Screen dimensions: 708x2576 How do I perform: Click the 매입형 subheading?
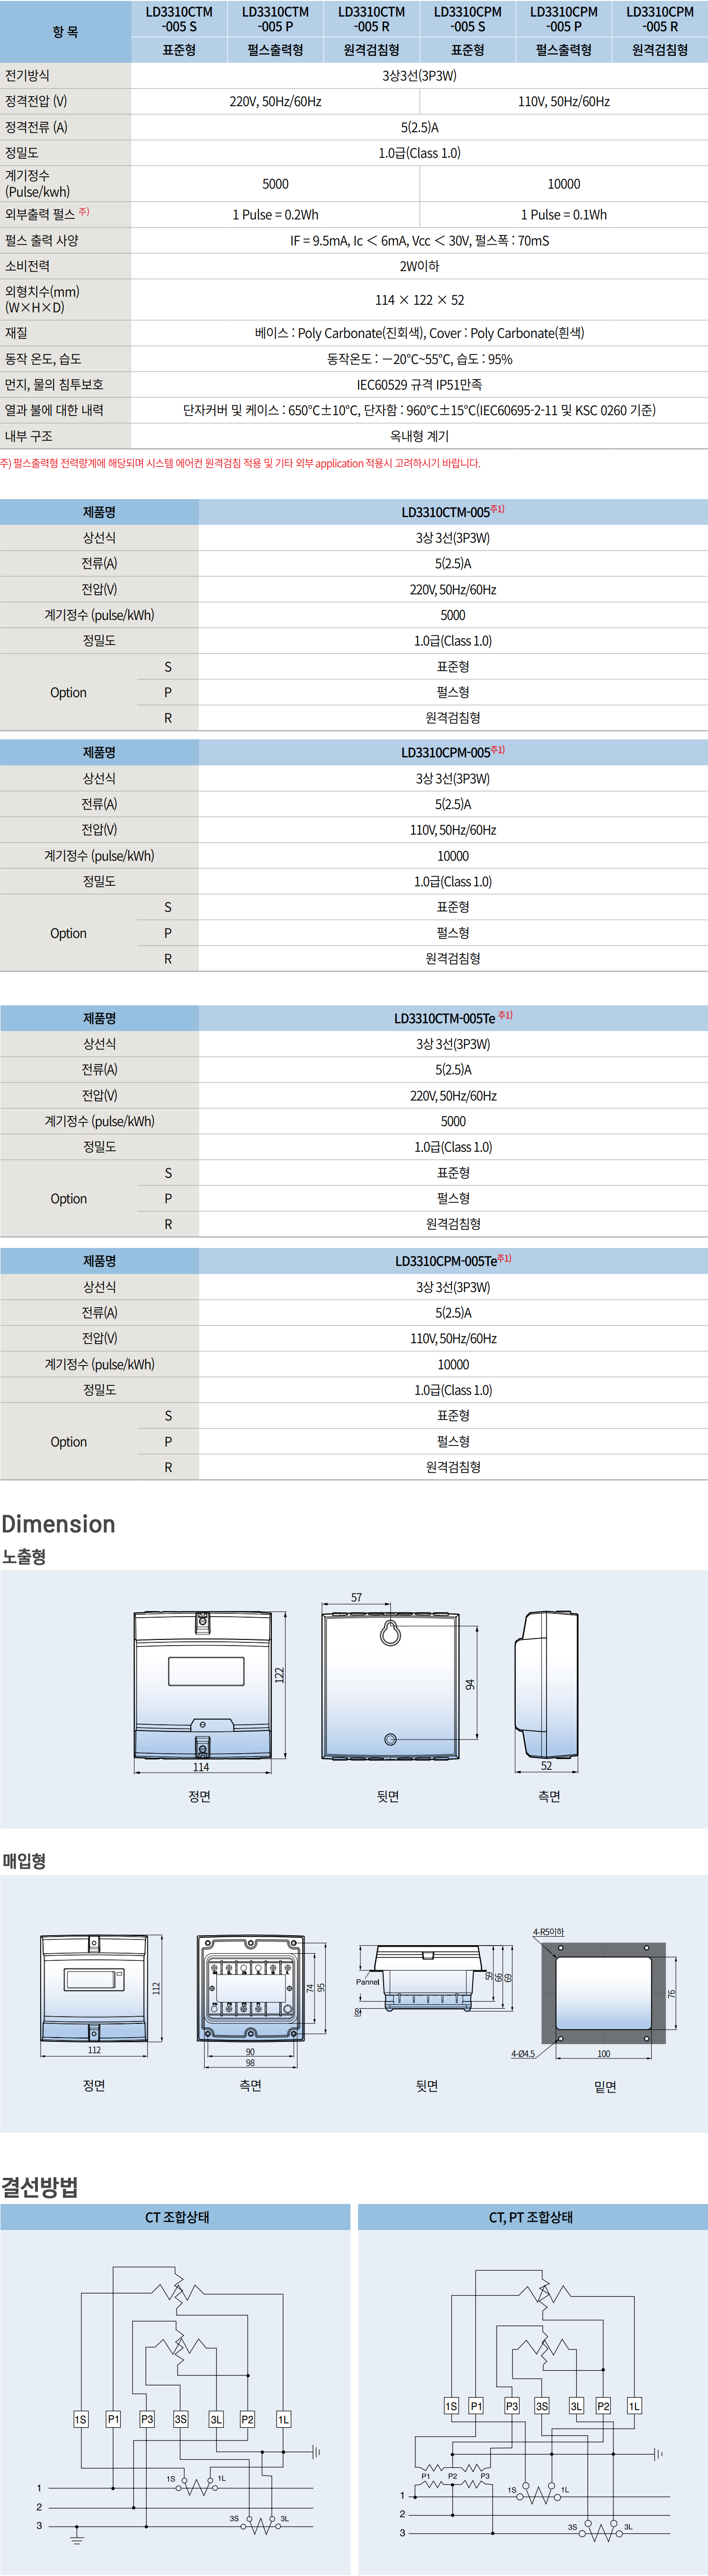point(24,1861)
